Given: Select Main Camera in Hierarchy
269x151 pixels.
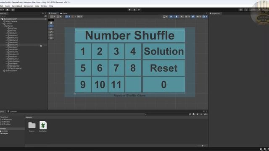Looking at the screenshot, I should 11,21.
